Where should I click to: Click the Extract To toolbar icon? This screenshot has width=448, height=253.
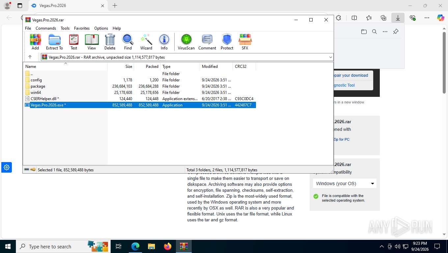[x=54, y=42]
